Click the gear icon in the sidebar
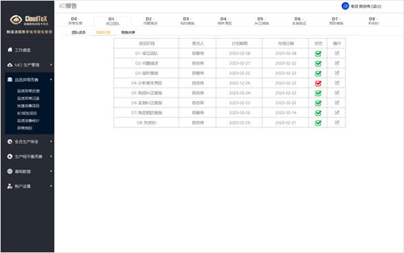Viewport: 404px width, 253px height. tap(10, 142)
